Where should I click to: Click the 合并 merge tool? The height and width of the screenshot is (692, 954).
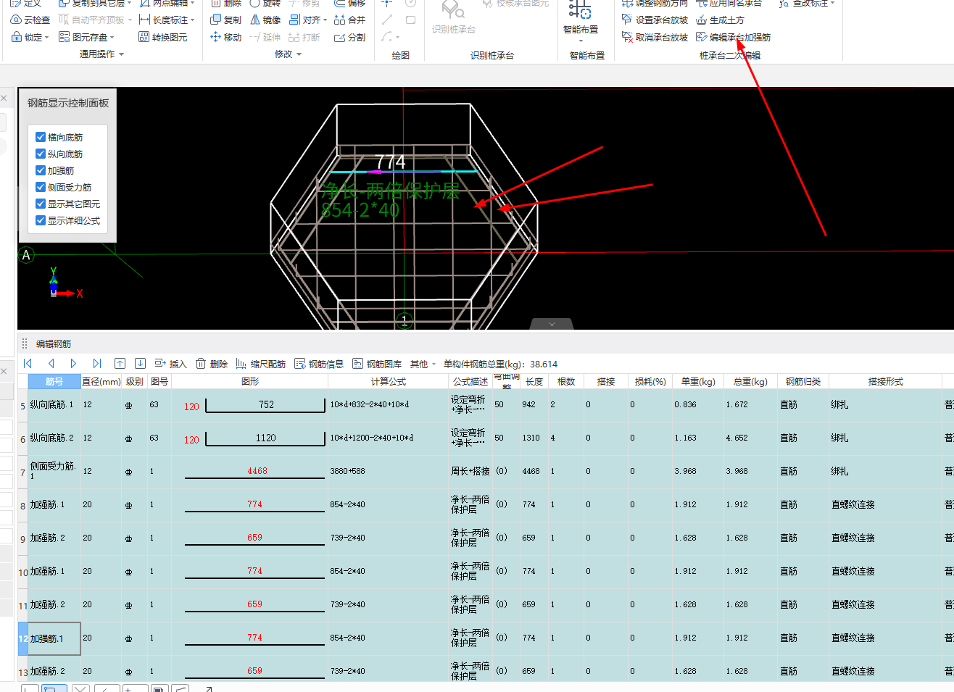click(349, 20)
